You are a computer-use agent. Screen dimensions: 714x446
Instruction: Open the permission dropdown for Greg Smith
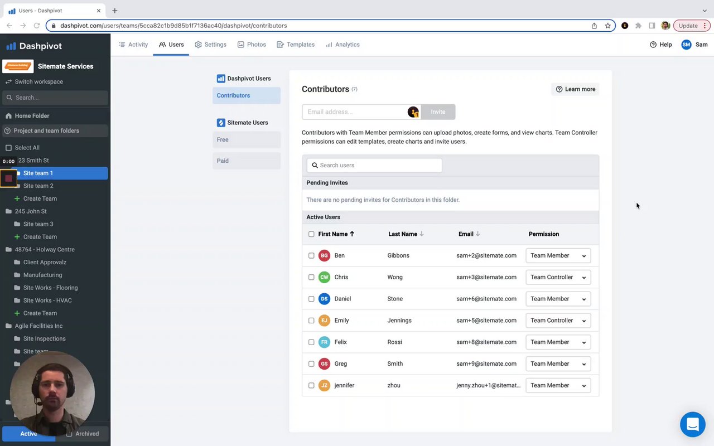click(x=558, y=363)
